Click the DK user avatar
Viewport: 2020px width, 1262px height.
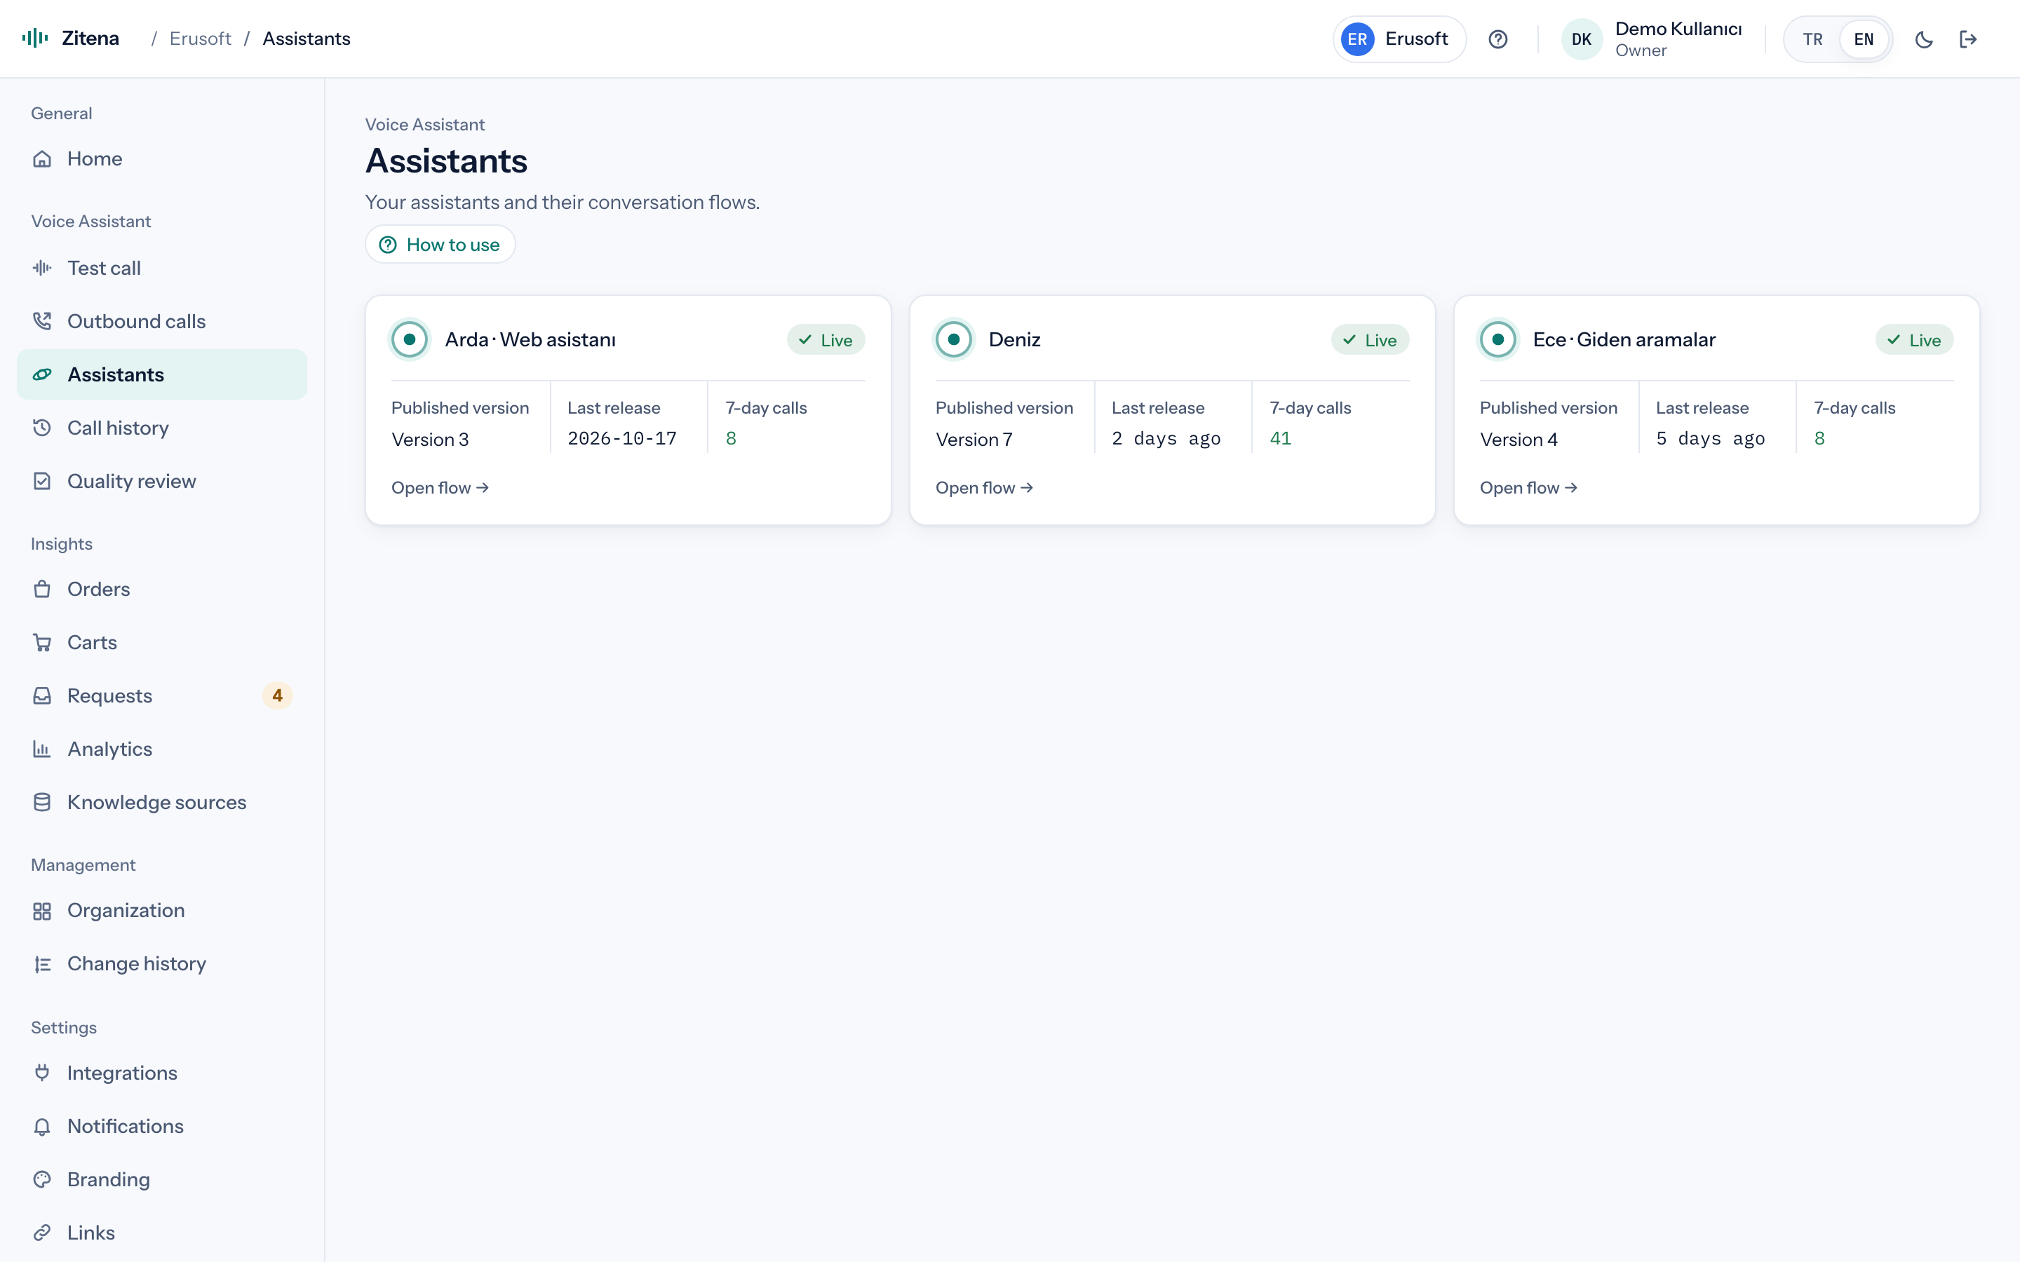tap(1581, 39)
